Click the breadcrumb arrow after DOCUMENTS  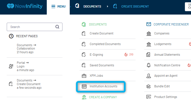click(107, 6)
